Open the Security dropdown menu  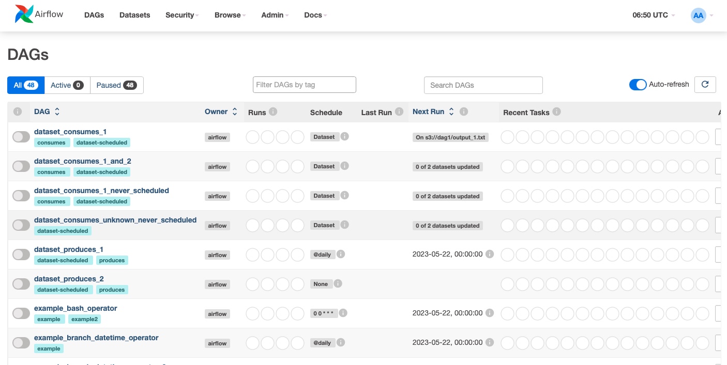tap(182, 15)
